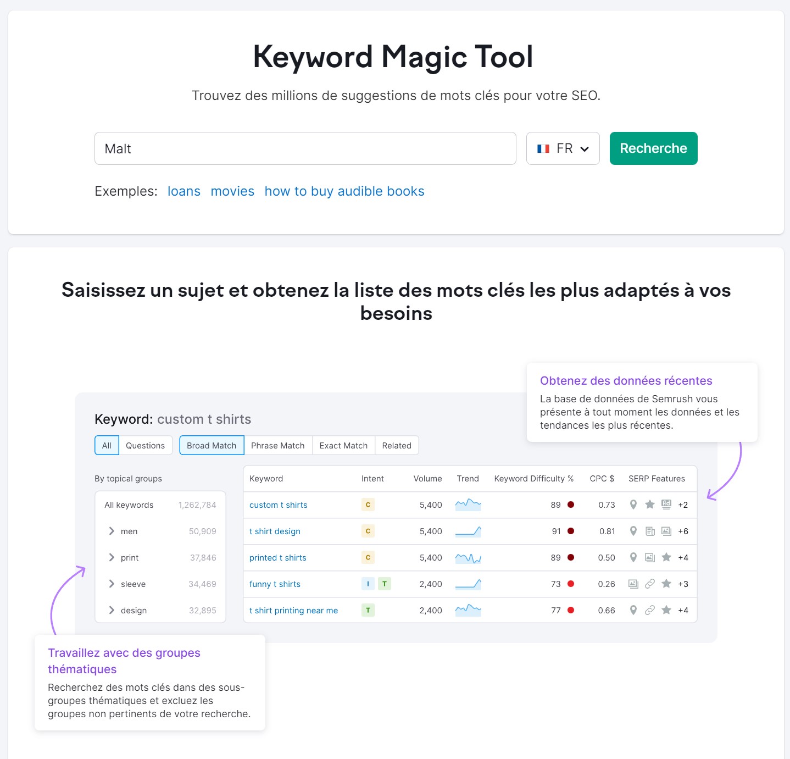
Task: Click the trend sparkline for funny t shirts
Action: click(x=468, y=584)
